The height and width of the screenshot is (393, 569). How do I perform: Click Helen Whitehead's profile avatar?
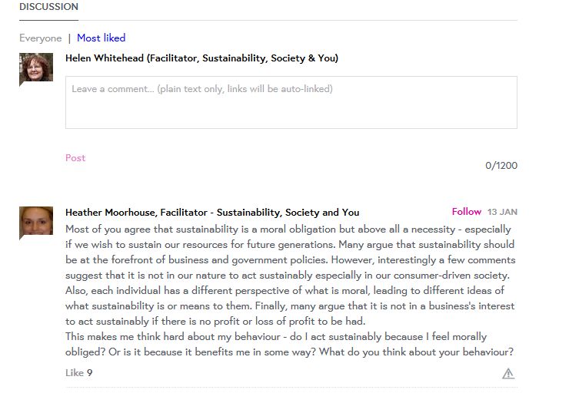click(35, 68)
